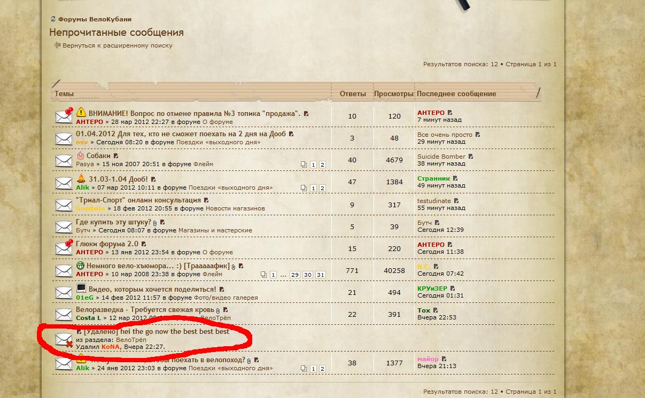Click the envelope icon for Велоразведка topic
Viewport: 645px width, 398px height.
(x=64, y=314)
